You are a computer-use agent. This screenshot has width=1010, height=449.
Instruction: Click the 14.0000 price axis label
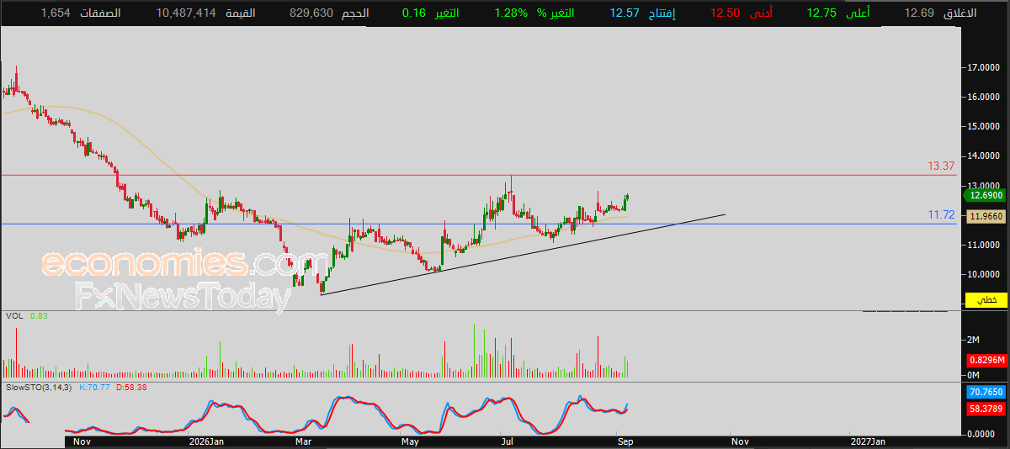click(984, 156)
